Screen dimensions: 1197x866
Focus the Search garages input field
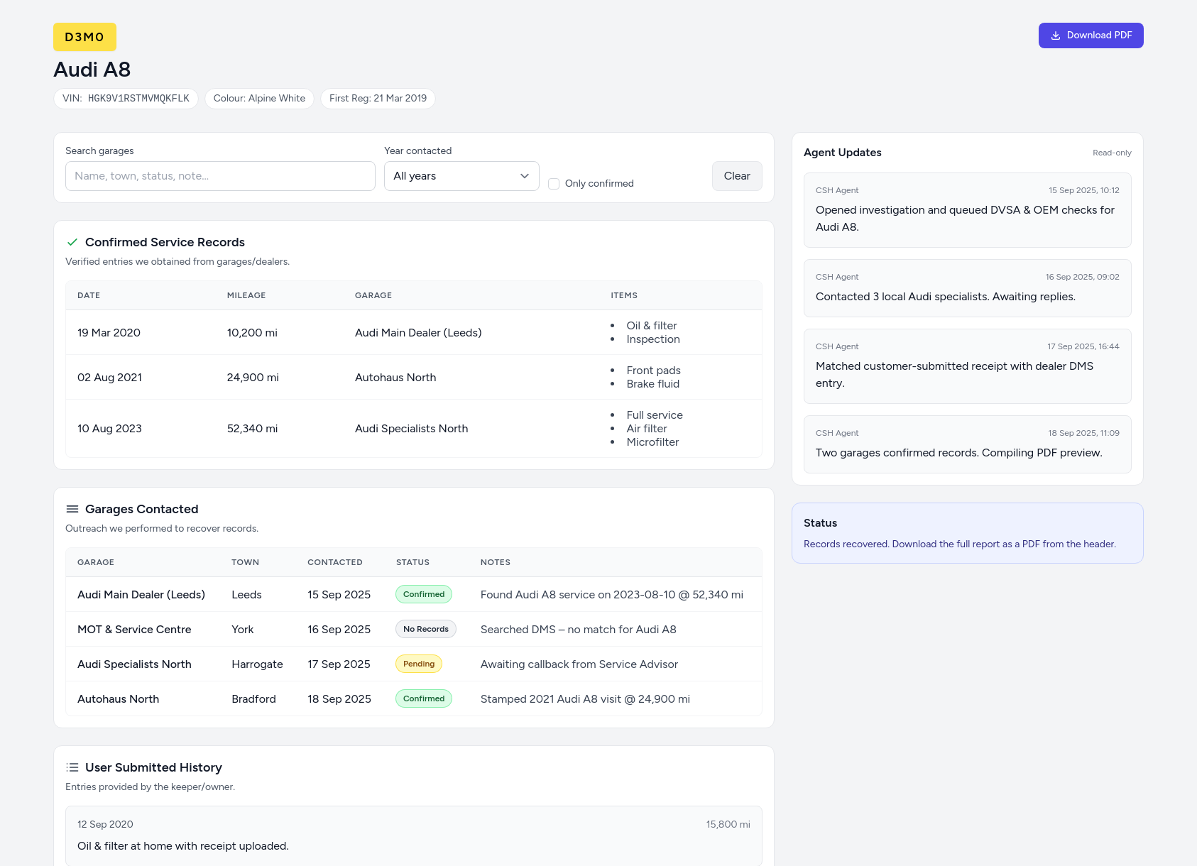(x=220, y=176)
